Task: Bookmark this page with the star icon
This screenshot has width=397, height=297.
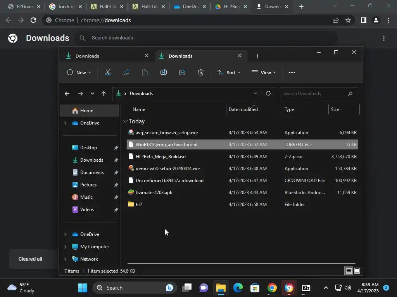Action: point(348,20)
